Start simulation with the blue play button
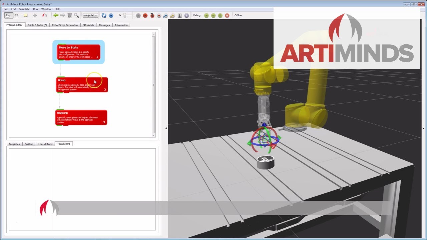The height and width of the screenshot is (240, 427). click(111, 15)
